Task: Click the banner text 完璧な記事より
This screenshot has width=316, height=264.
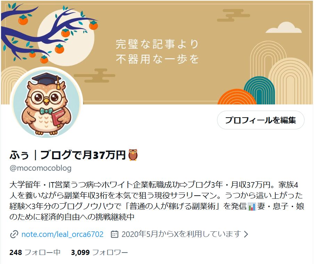Action: pos(157,44)
